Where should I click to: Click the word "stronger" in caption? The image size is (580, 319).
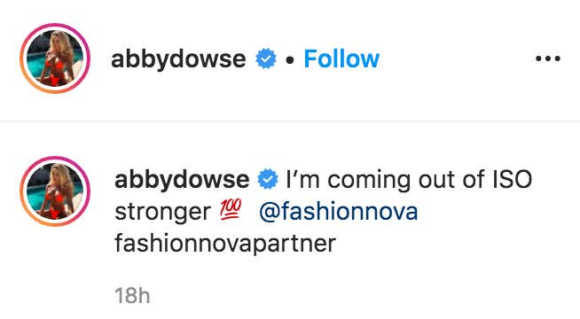coord(163,212)
